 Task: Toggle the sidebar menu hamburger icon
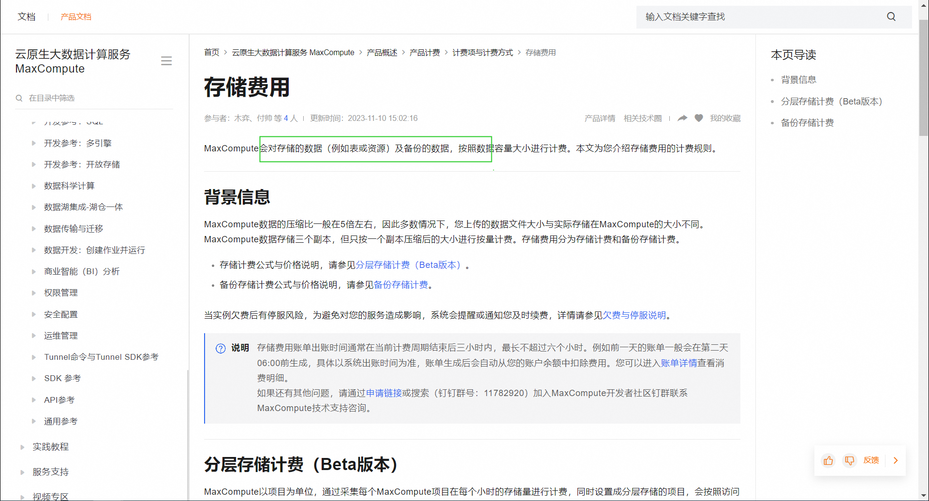click(166, 61)
